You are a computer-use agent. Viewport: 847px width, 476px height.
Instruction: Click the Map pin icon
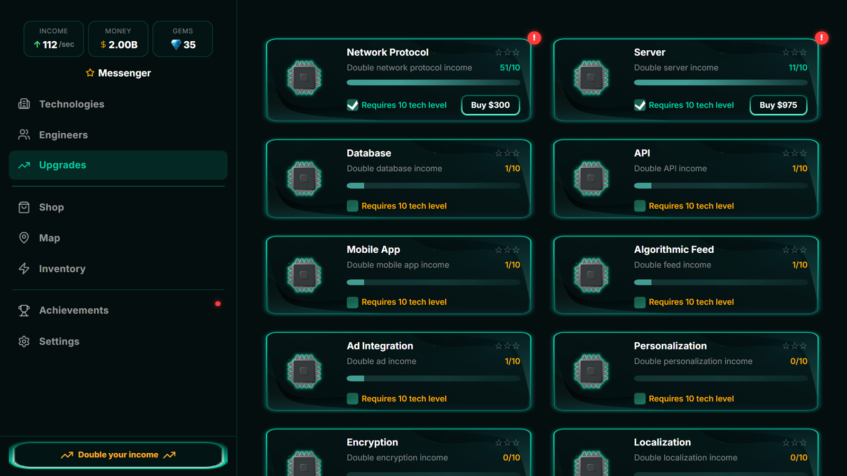pos(24,238)
